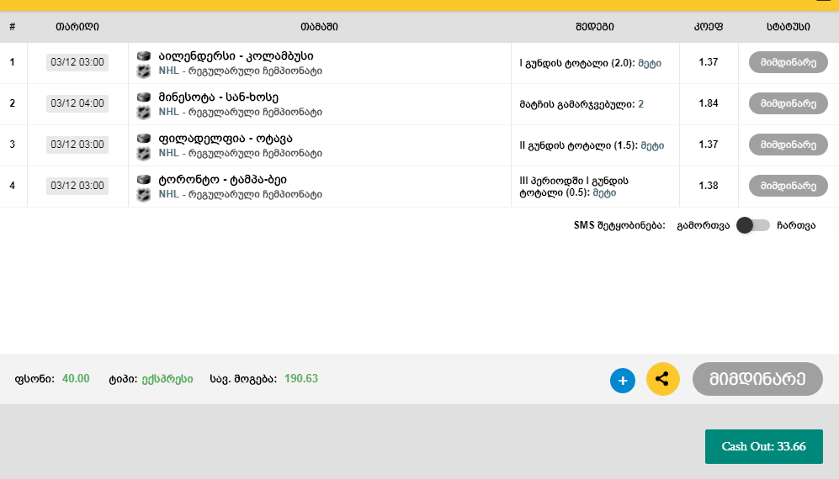Click date 03/12 04:00 in row 2

(x=77, y=103)
